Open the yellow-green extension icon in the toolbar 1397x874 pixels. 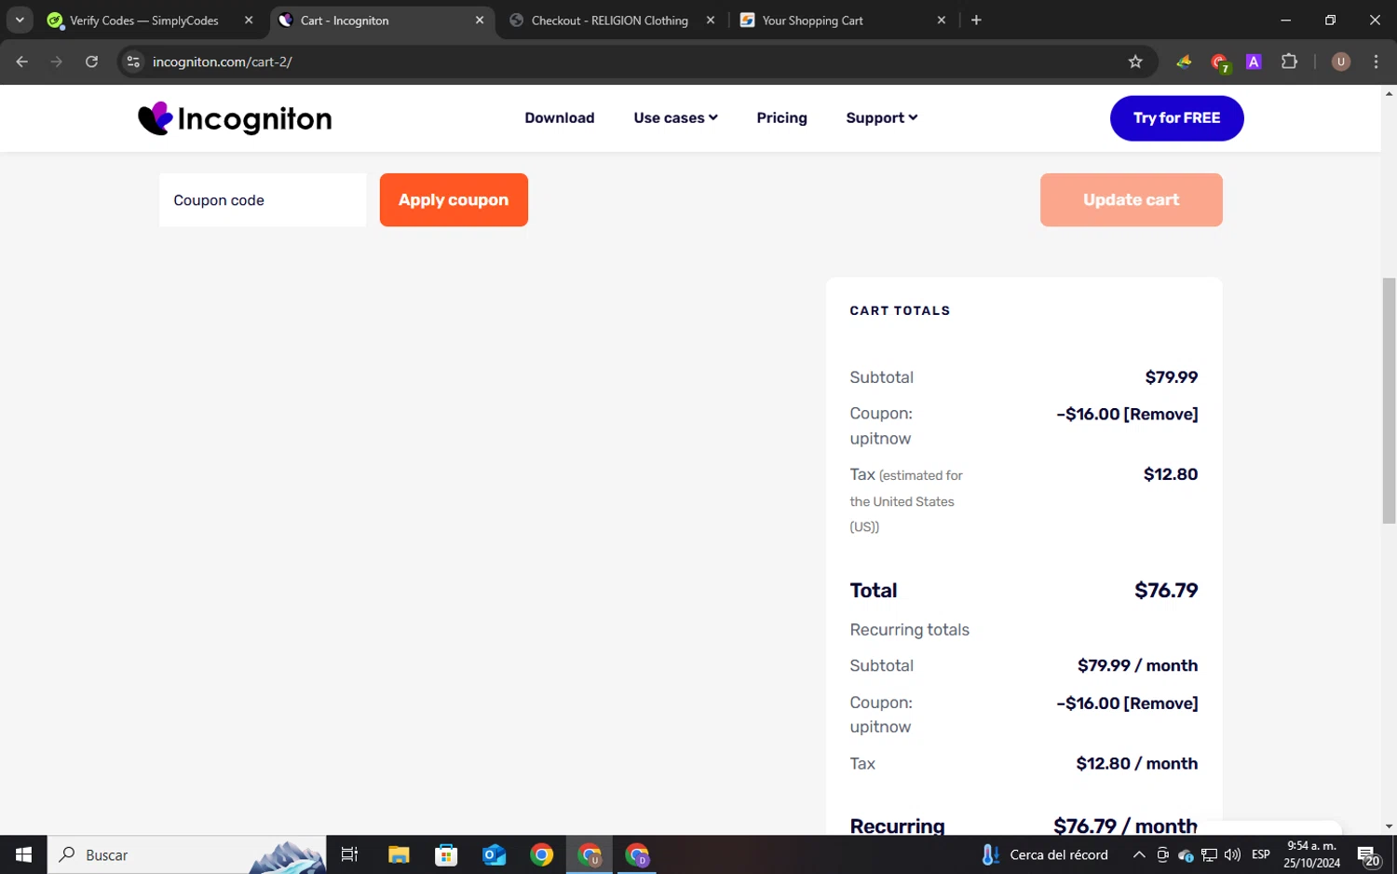[x=1184, y=61]
